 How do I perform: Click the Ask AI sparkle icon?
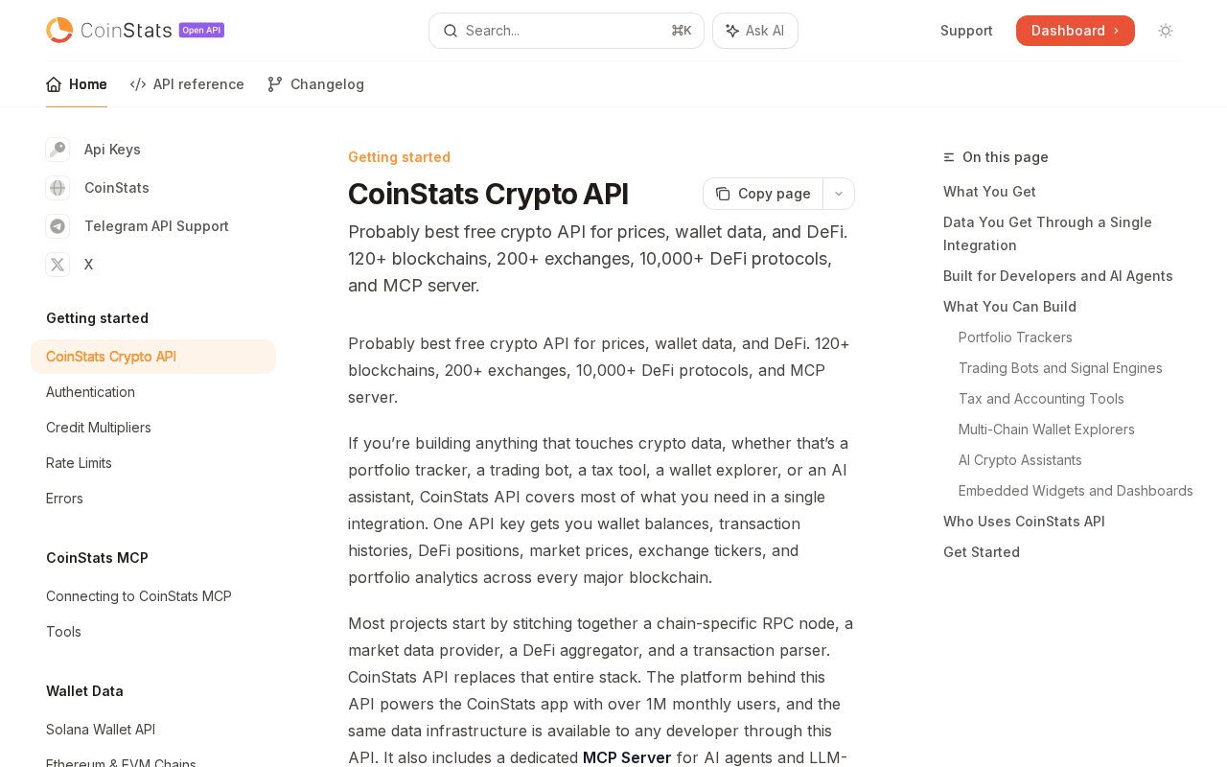732,31
